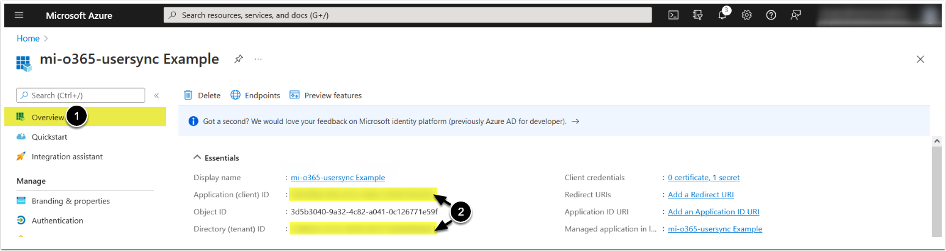Select Overview in the sidebar
The height and width of the screenshot is (251, 946).
tap(48, 117)
